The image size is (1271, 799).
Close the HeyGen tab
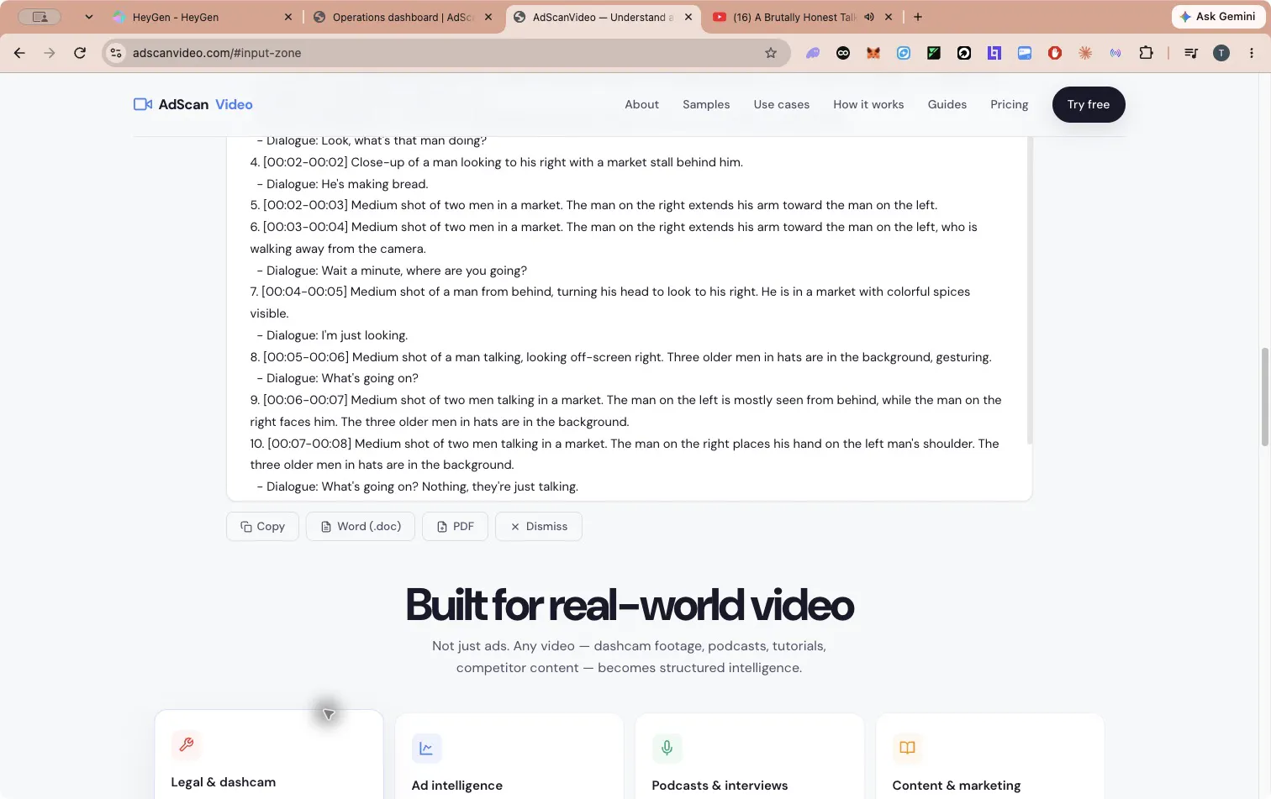coord(288,17)
